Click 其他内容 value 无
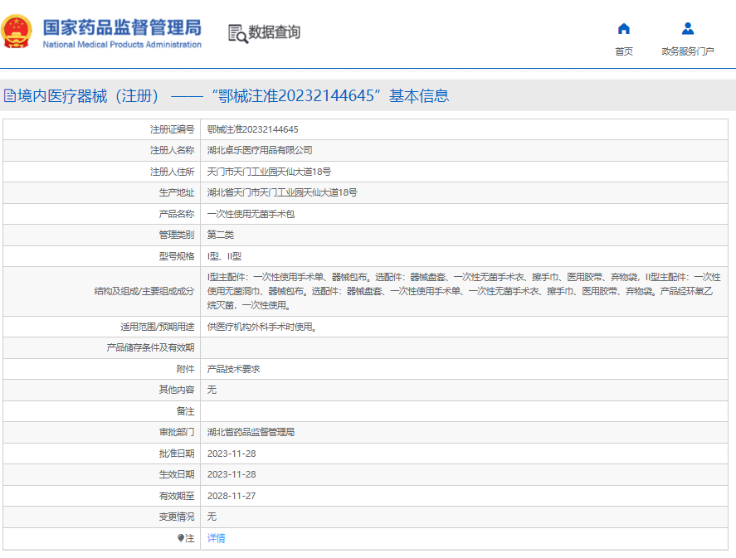Image resolution: width=736 pixels, height=558 pixels. (212, 390)
